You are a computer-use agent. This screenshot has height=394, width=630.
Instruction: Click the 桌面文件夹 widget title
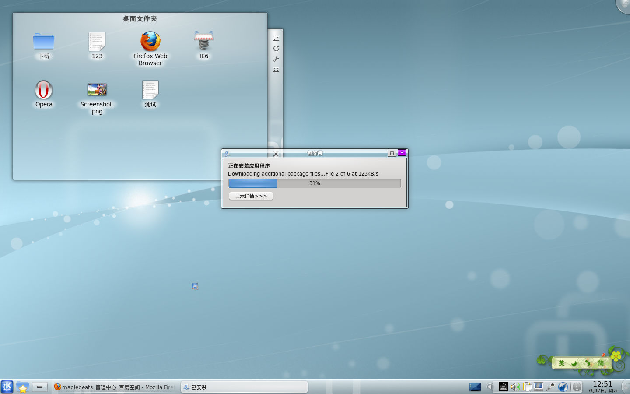140,19
